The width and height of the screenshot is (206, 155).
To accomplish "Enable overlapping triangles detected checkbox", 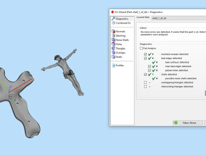I will pyautogui.click(x=145, y=83).
